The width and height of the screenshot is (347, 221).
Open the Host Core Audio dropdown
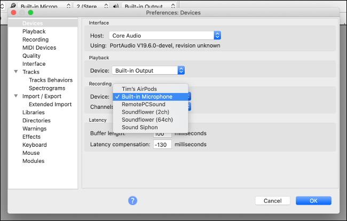(x=165, y=35)
